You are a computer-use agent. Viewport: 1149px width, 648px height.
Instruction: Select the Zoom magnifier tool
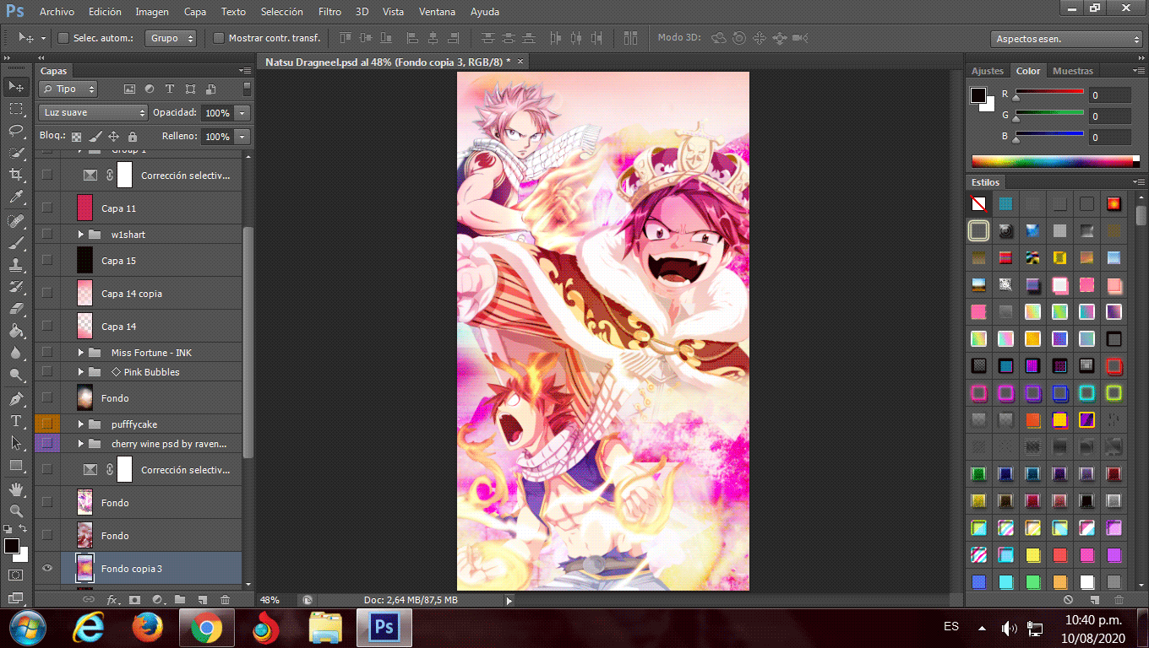[15, 511]
